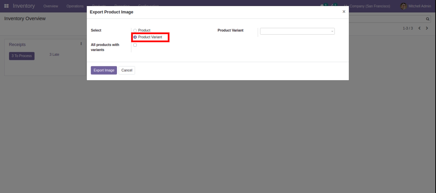Open the apps grid menu icon
The image size is (436, 193).
coord(6,6)
